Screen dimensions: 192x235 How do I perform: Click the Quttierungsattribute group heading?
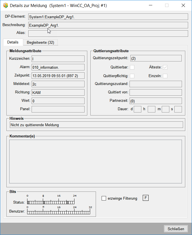click(x=111, y=51)
